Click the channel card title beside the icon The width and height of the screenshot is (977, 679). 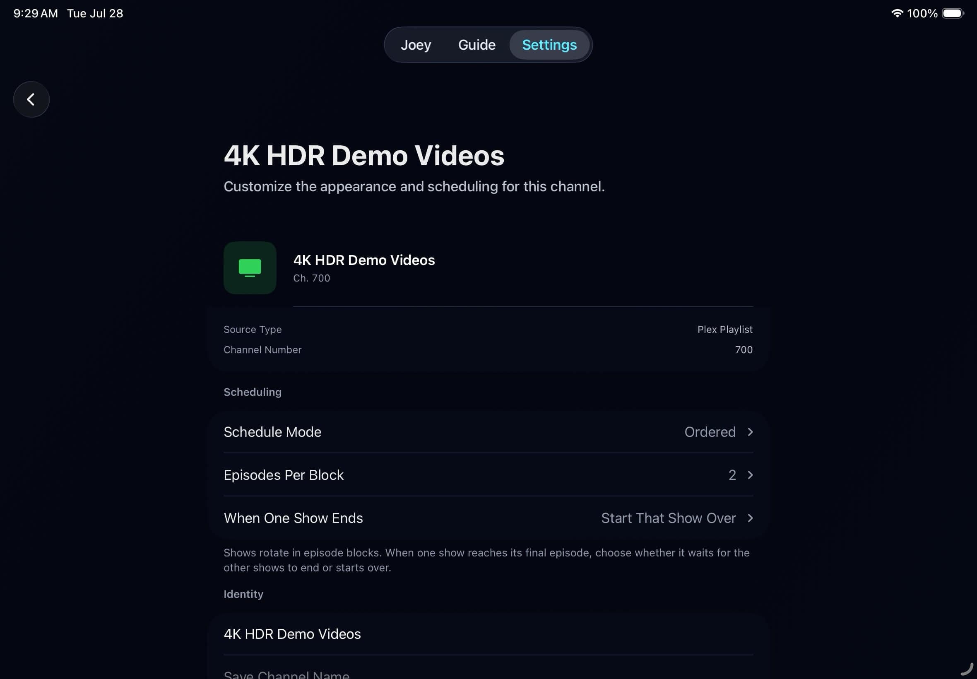pyautogui.click(x=363, y=260)
